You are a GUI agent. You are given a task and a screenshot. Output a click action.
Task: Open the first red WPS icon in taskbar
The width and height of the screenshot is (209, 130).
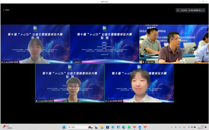(134, 127)
